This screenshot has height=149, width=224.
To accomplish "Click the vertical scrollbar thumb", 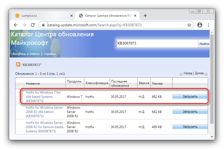I will point(212,79).
